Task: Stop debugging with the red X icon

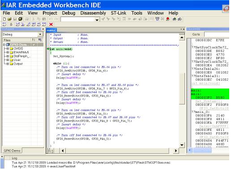Action: tap(51, 24)
